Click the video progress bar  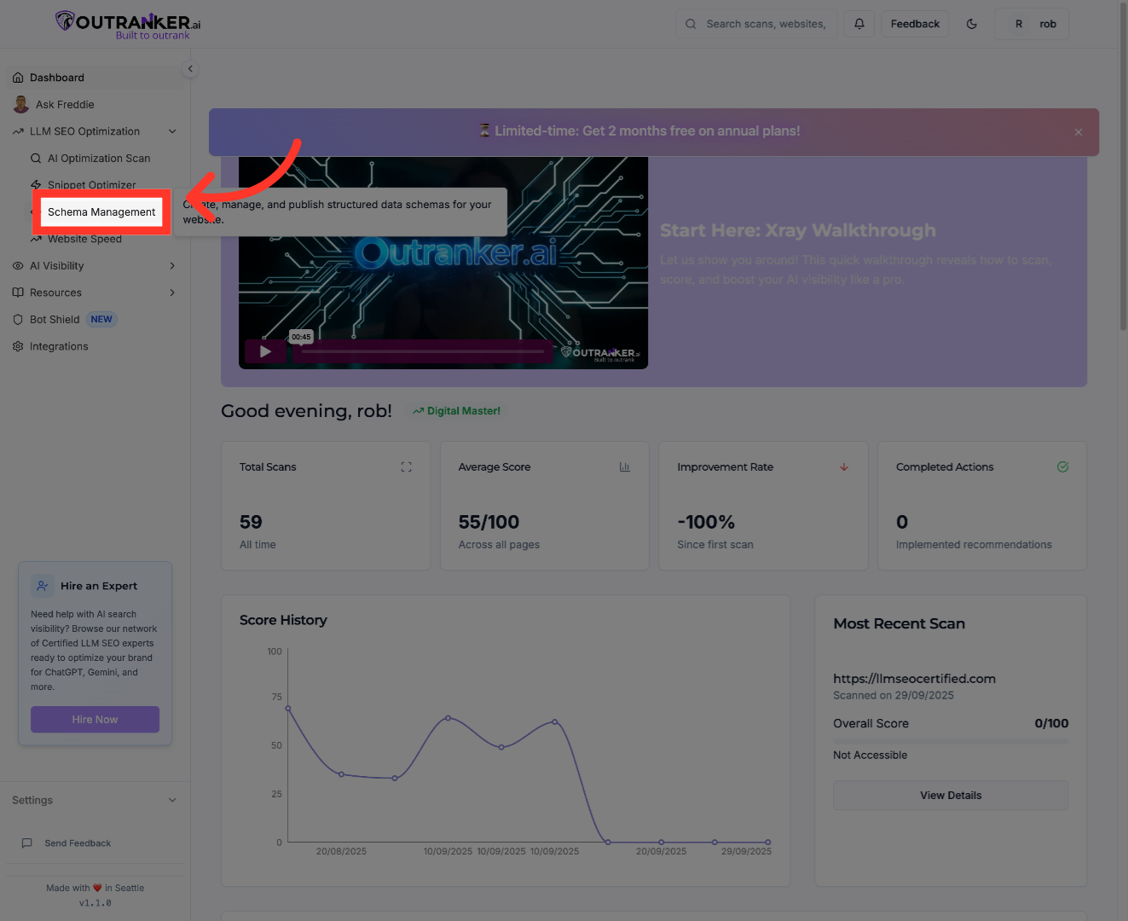point(422,351)
